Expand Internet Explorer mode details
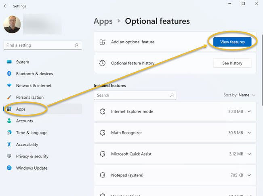 coord(249,111)
